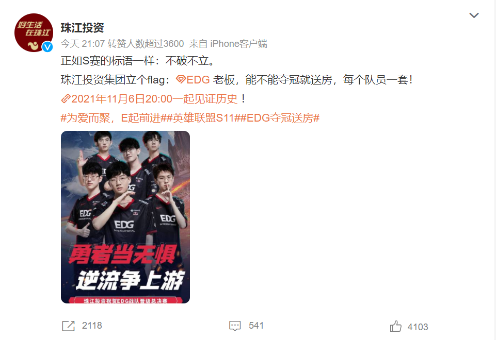Click the diamond icon before EDG
The image size is (496, 340).
pos(181,79)
